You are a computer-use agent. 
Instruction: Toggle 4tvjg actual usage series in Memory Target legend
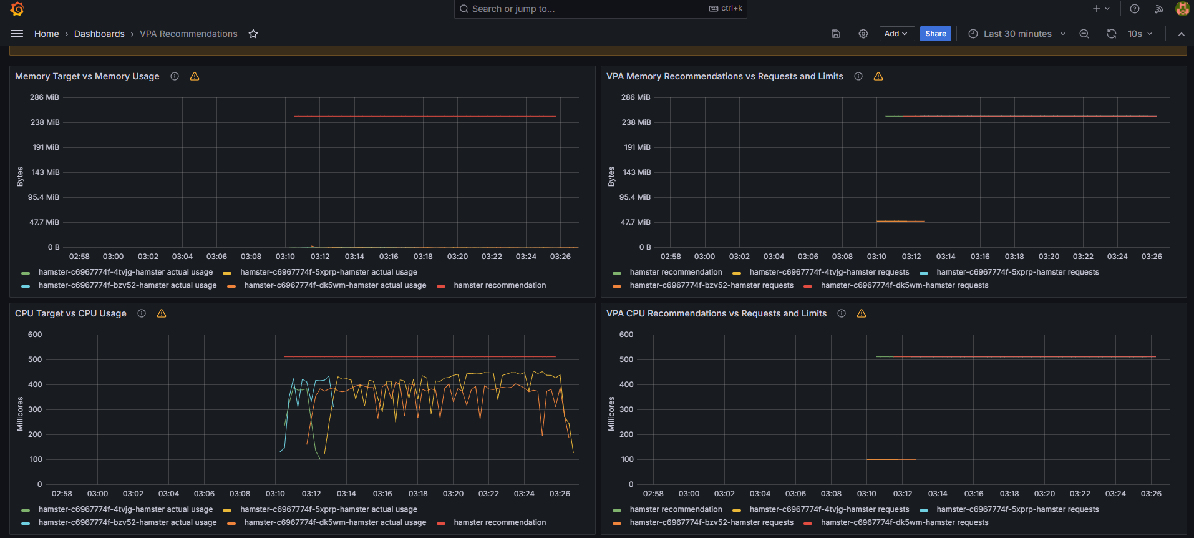point(125,272)
